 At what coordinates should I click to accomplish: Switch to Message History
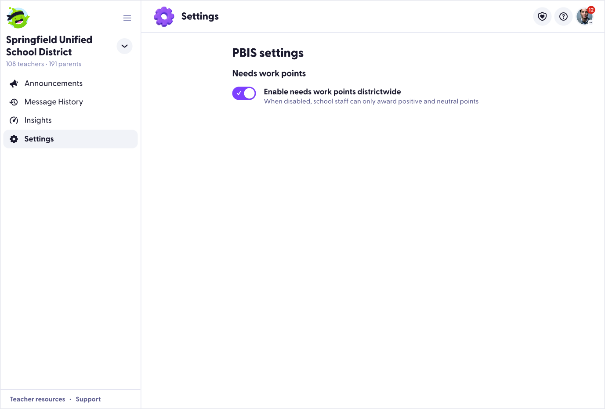tap(54, 101)
